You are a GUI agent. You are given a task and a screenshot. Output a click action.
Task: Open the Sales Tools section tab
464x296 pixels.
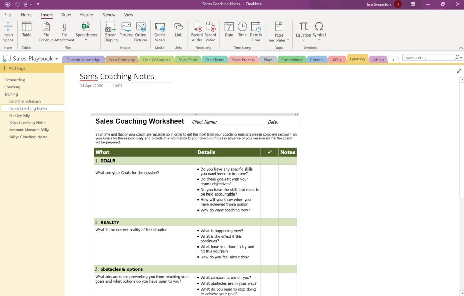(188, 60)
